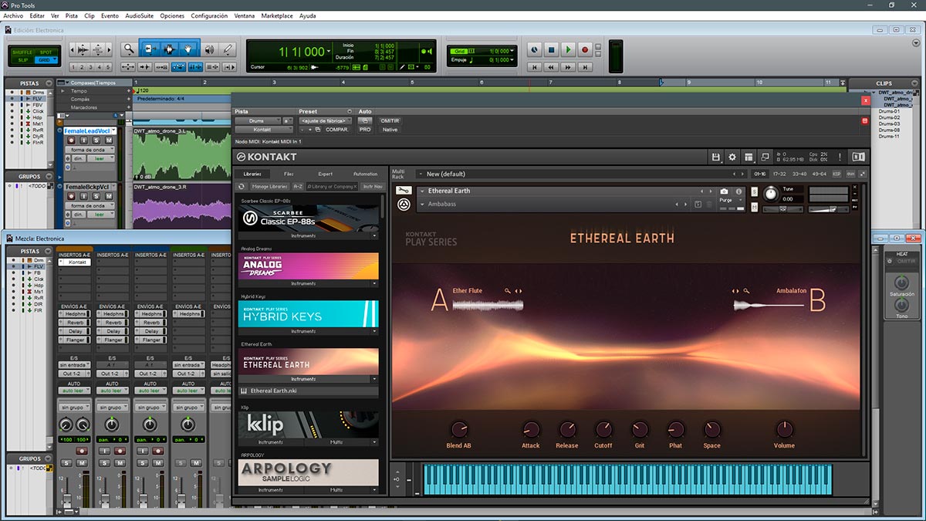This screenshot has height=521, width=926.
Task: Click Library or Company search field
Action: (332, 186)
